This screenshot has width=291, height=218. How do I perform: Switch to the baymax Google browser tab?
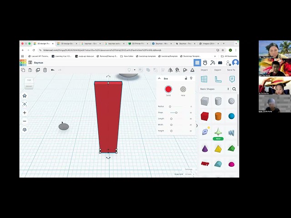coord(91,44)
